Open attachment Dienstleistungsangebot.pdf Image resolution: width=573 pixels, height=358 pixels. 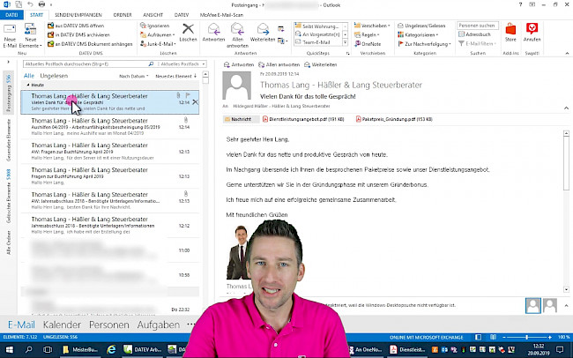[303, 119]
